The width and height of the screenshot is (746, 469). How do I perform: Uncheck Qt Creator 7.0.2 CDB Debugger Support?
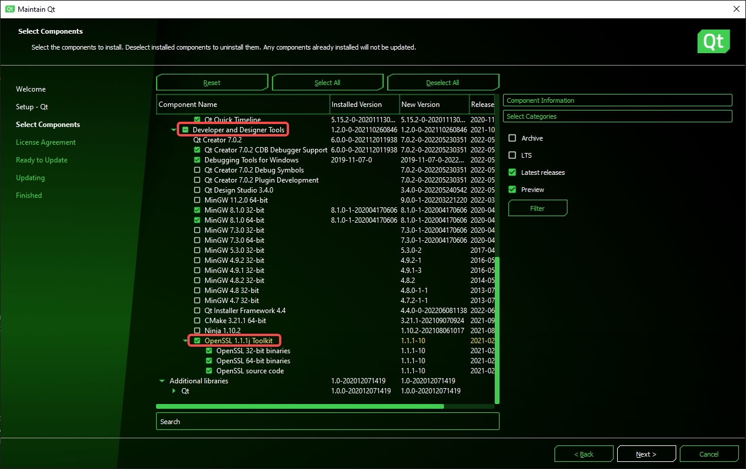(197, 150)
